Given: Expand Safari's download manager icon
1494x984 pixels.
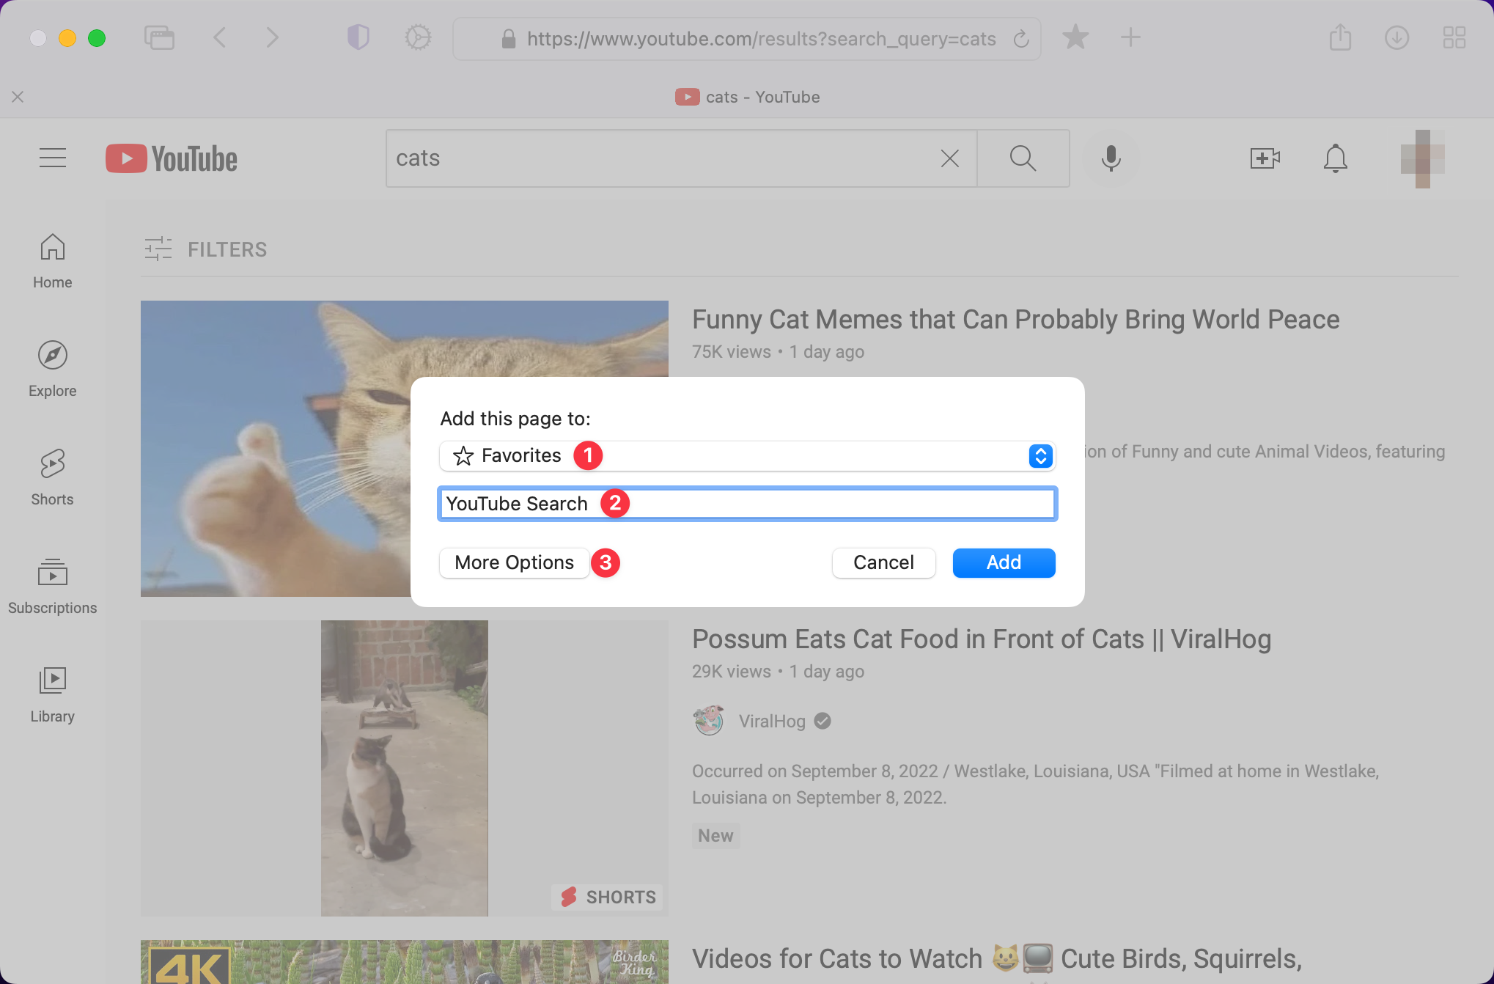Looking at the screenshot, I should (x=1396, y=37).
